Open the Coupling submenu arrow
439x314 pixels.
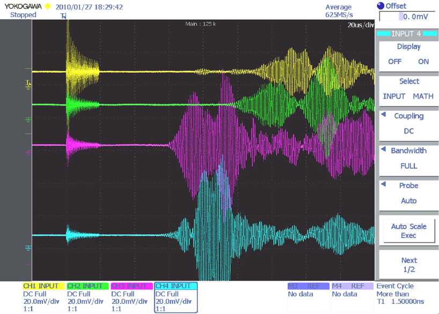click(384, 114)
